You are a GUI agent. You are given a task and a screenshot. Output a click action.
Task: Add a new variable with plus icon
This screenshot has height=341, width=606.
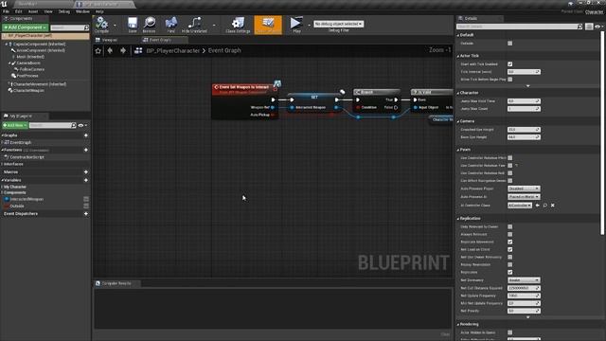pos(86,180)
